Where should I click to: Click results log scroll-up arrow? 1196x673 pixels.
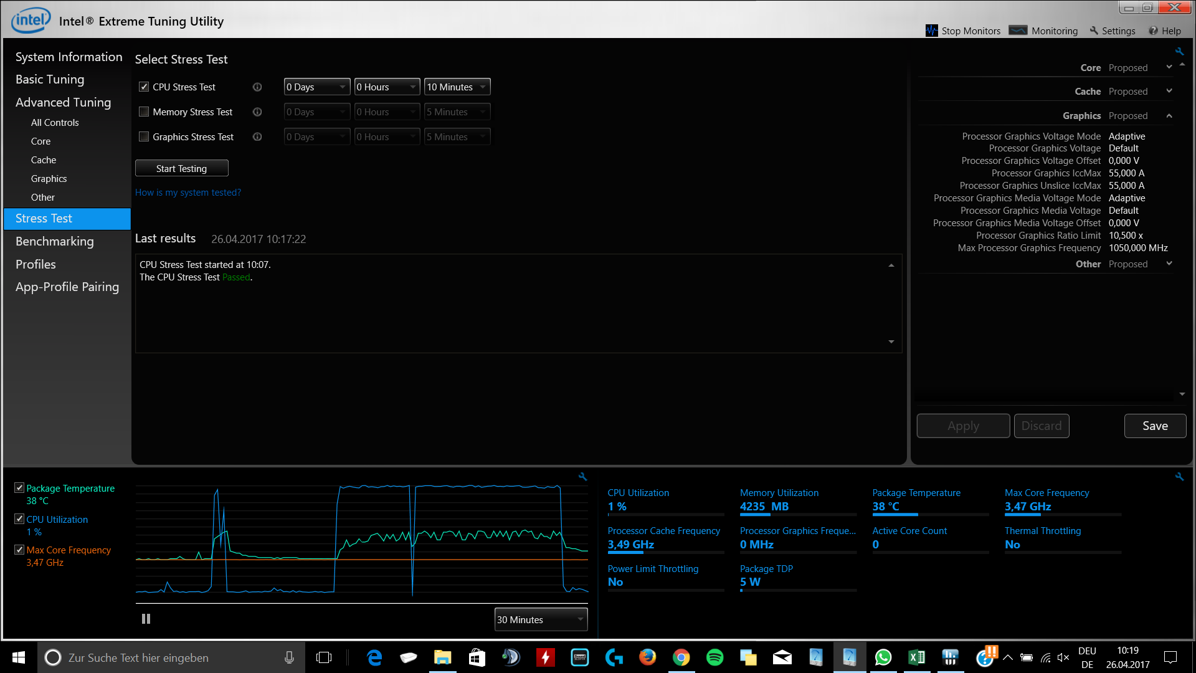[x=891, y=265]
